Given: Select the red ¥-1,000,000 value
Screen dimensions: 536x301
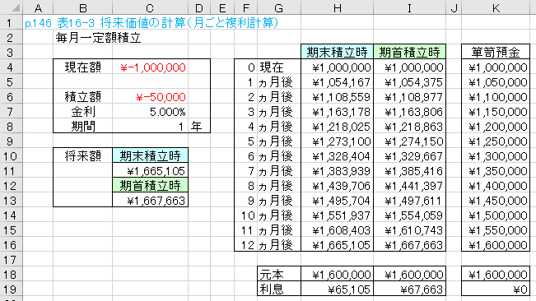Looking at the screenshot, I should [x=150, y=67].
